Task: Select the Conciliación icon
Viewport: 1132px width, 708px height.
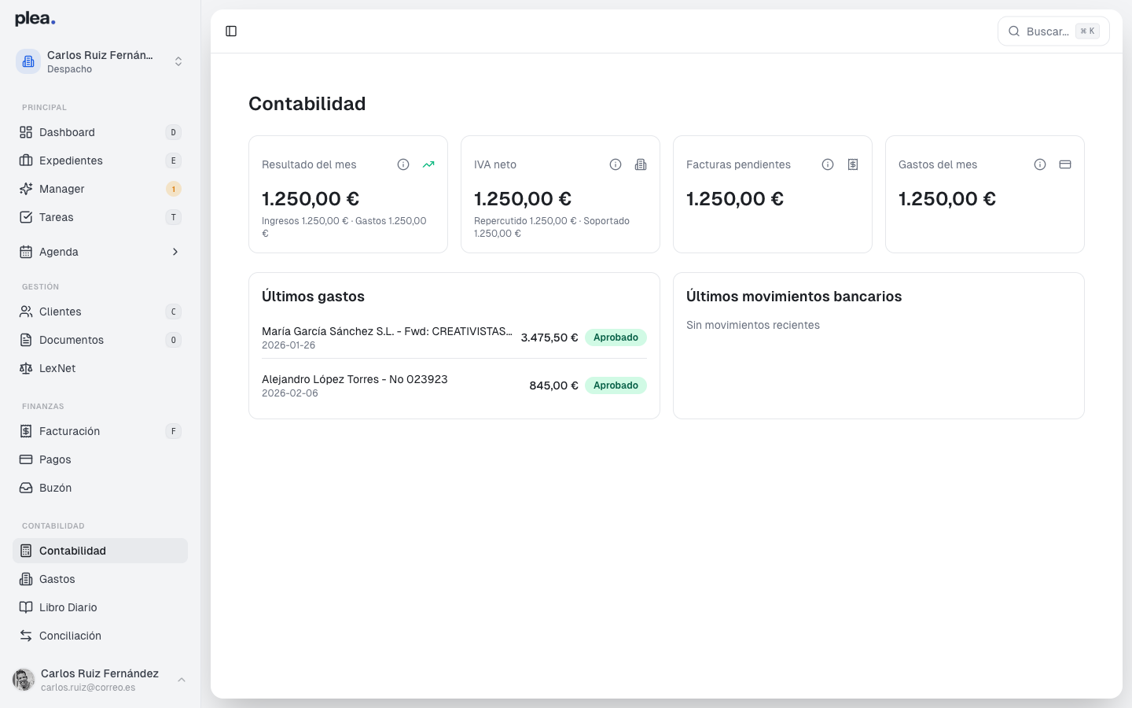Action: click(24, 636)
